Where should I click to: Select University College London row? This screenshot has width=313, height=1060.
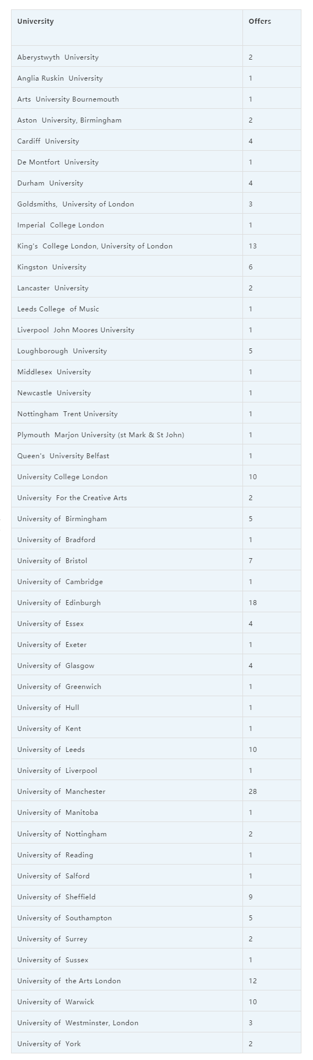(156, 477)
